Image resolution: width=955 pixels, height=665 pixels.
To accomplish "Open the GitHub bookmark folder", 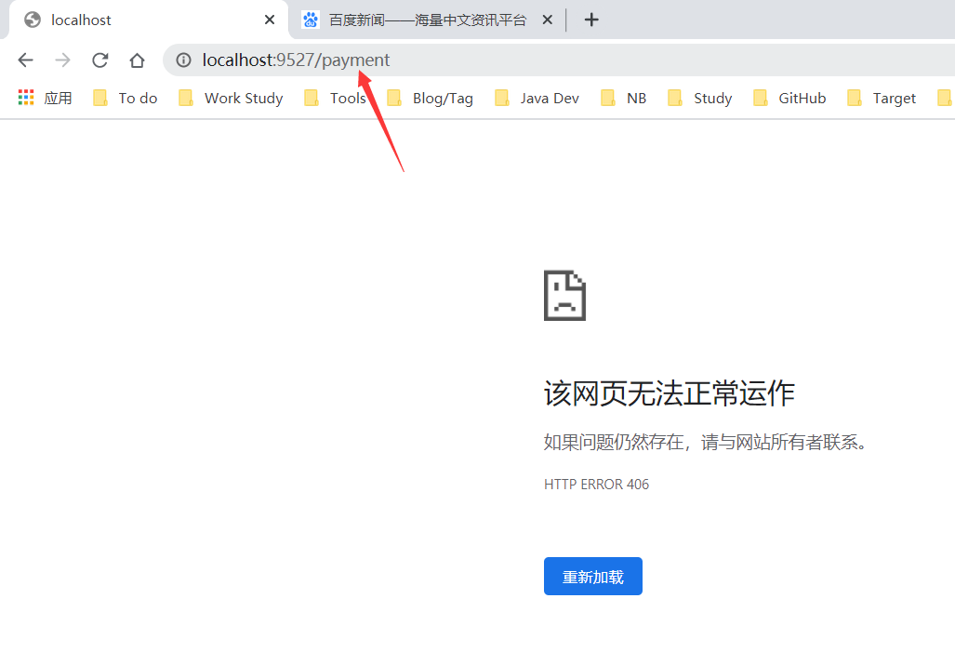I will coord(789,98).
